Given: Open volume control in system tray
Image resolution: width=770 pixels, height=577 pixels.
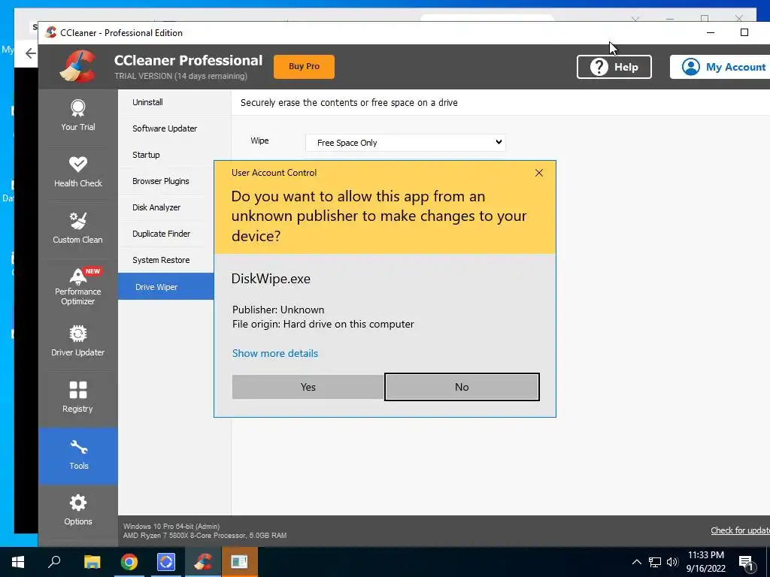Looking at the screenshot, I should pos(672,562).
